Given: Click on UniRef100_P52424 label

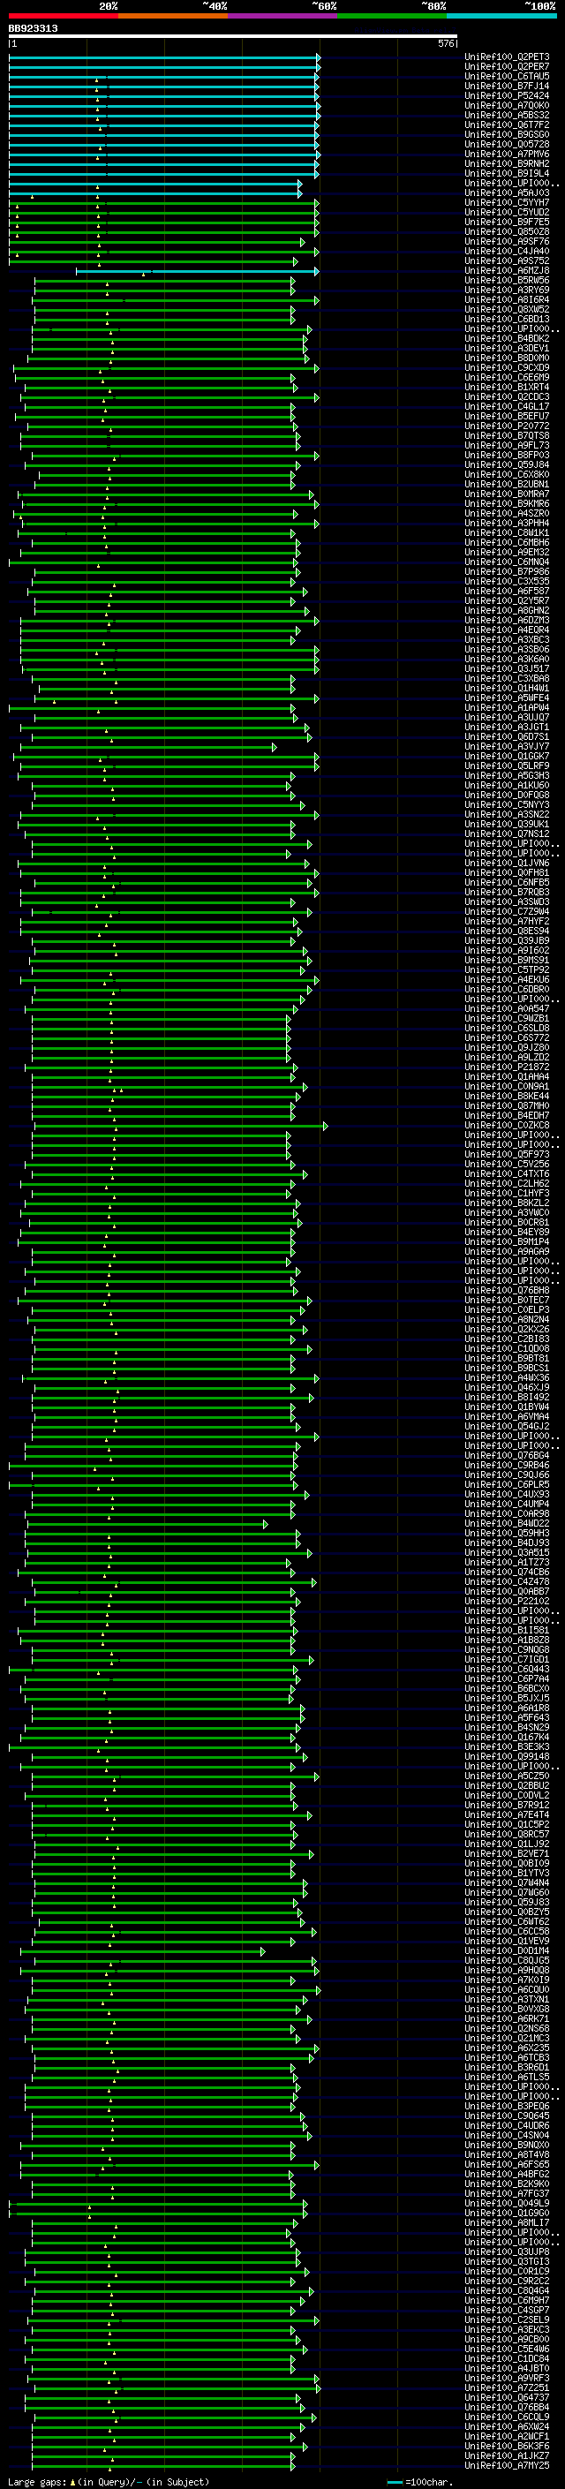Looking at the screenshot, I should point(507,96).
